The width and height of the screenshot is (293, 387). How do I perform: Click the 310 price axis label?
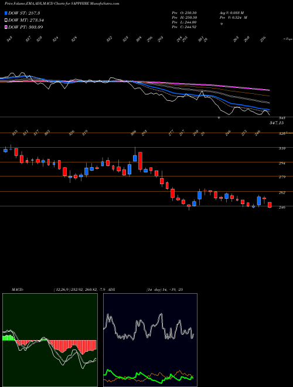coord(282,148)
